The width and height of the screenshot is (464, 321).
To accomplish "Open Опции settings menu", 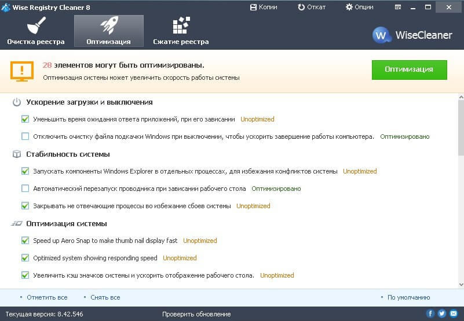I will click(359, 7).
